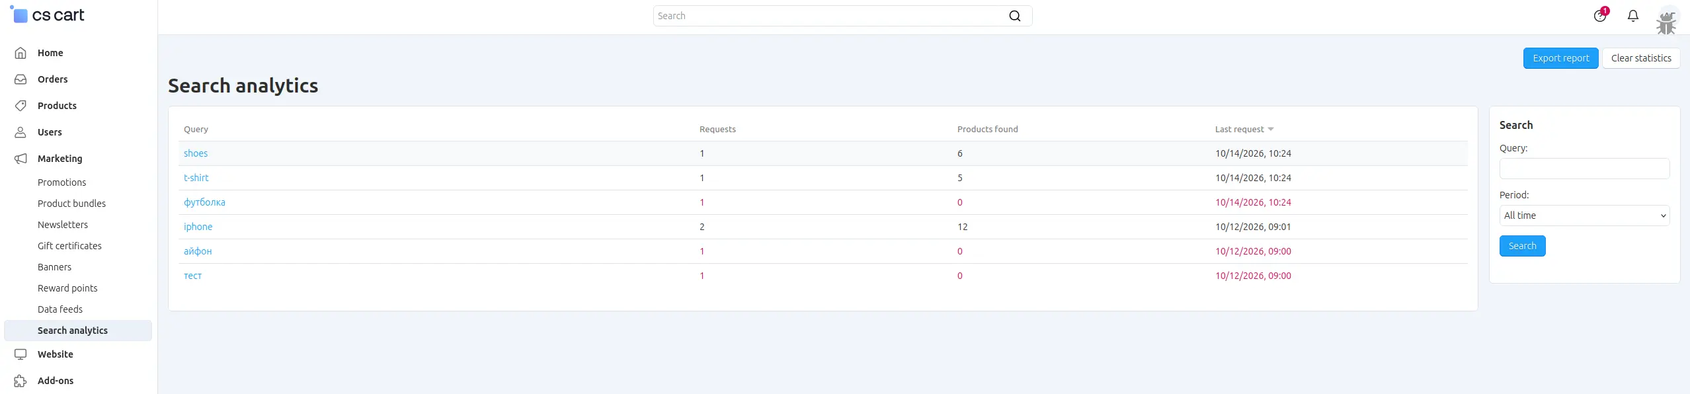
Task: Open the айфон query link
Action: pyautogui.click(x=198, y=251)
